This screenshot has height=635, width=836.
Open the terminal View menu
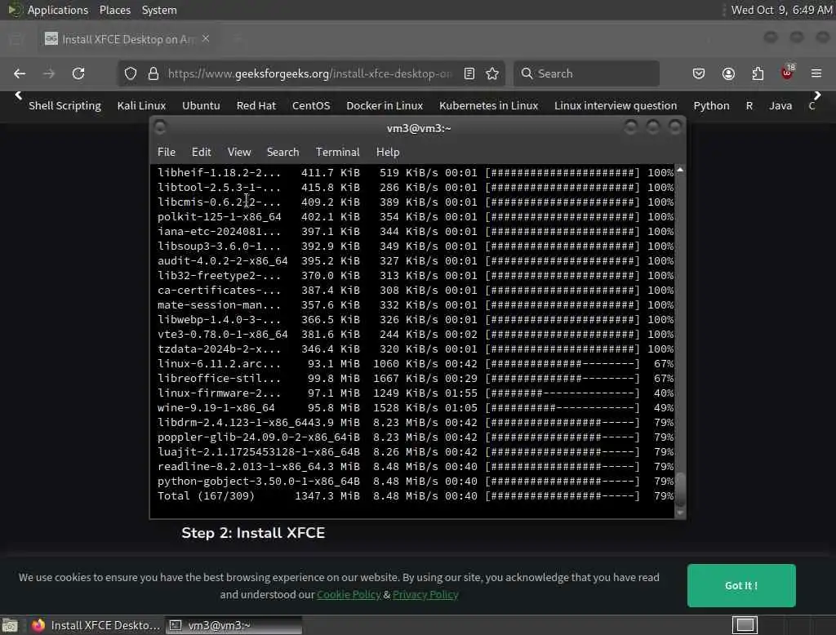[239, 152]
